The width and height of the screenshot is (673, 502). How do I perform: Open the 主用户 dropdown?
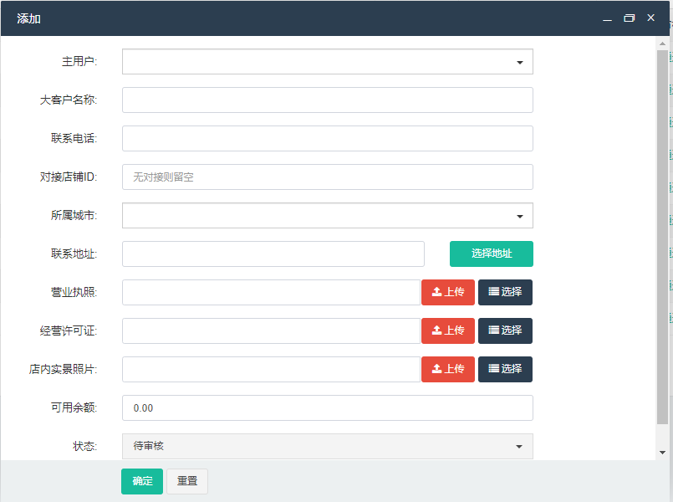(328, 61)
